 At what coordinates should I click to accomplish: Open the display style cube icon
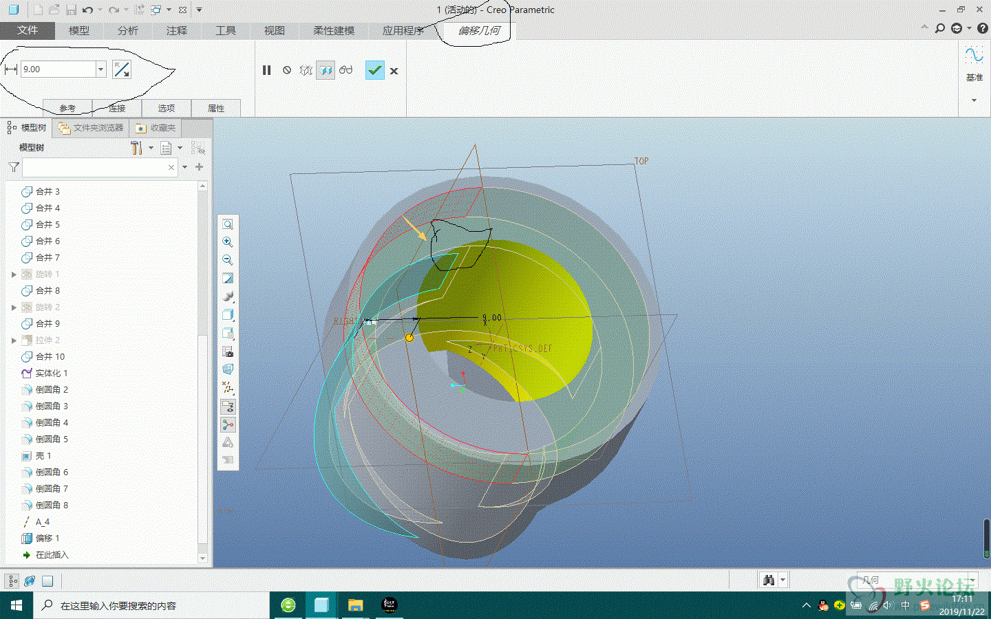tap(228, 315)
